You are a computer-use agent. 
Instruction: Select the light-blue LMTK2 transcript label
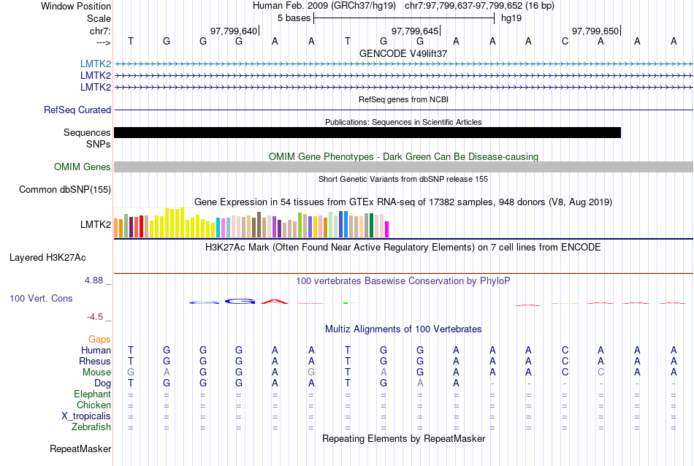[x=96, y=64]
